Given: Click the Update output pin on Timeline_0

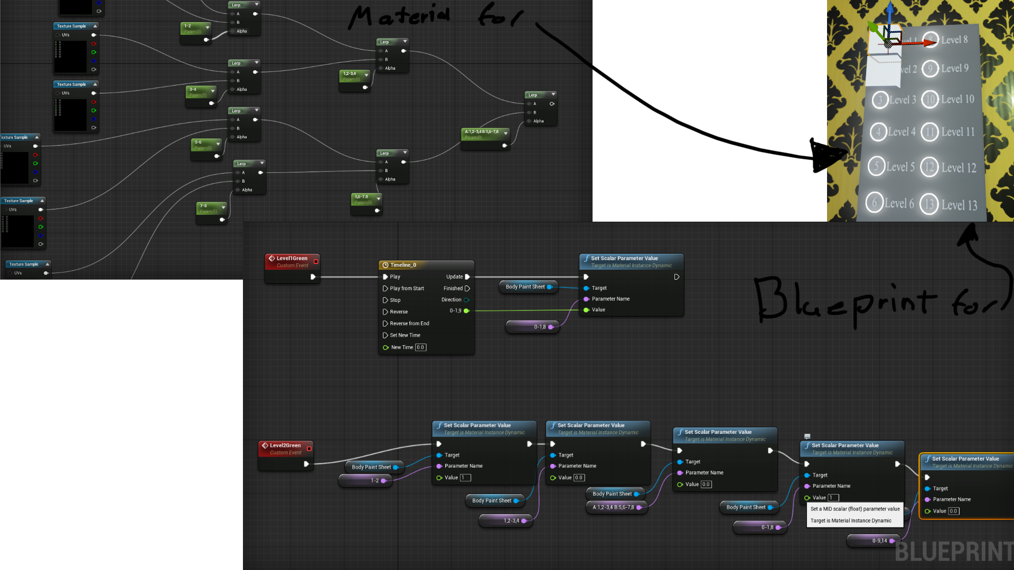Looking at the screenshot, I should [467, 277].
